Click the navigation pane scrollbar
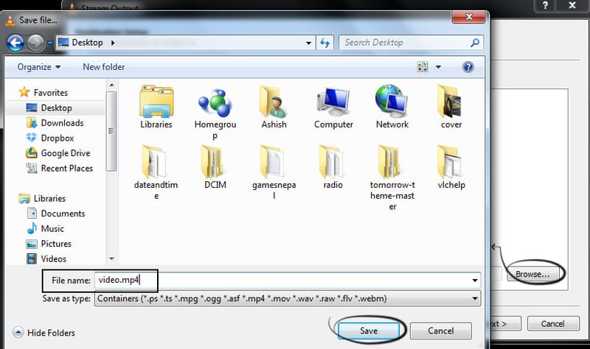Screen dimensions: 590x349 (x=111, y=131)
